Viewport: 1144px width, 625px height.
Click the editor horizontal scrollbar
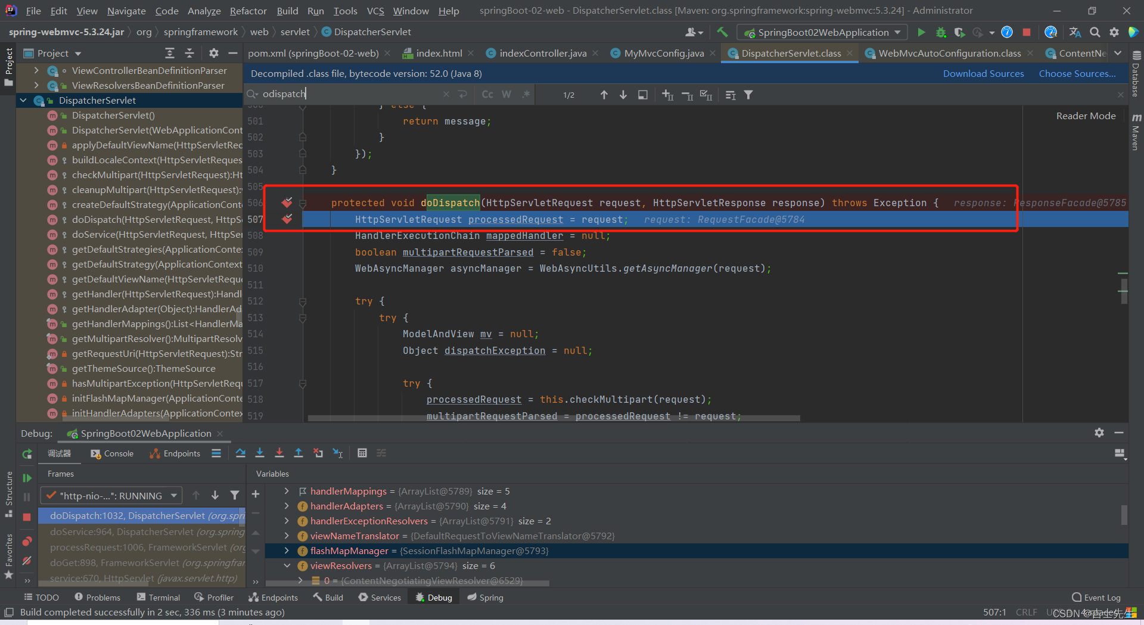coord(554,418)
